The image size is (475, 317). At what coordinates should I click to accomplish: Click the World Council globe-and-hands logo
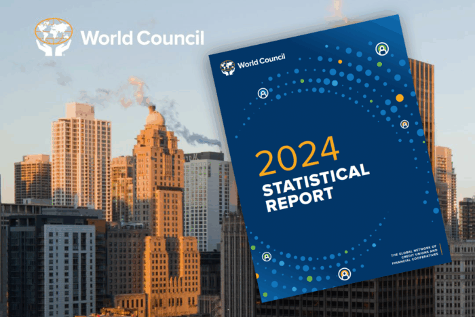pos(55,37)
